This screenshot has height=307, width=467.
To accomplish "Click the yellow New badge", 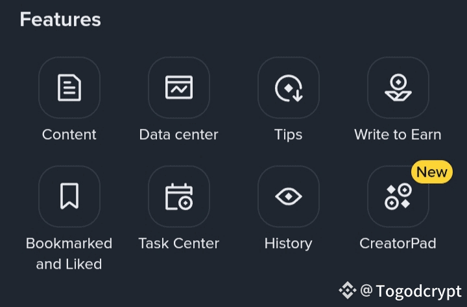I will [431, 172].
